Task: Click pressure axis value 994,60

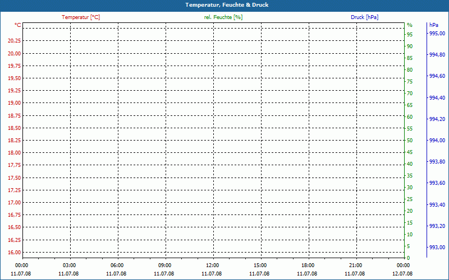Action: pyautogui.click(x=437, y=76)
